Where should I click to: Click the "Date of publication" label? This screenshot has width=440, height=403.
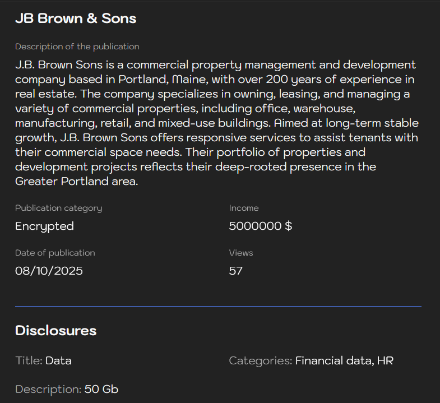(55, 253)
